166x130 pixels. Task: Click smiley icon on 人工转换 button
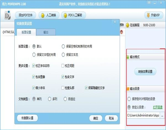tap(43, 15)
